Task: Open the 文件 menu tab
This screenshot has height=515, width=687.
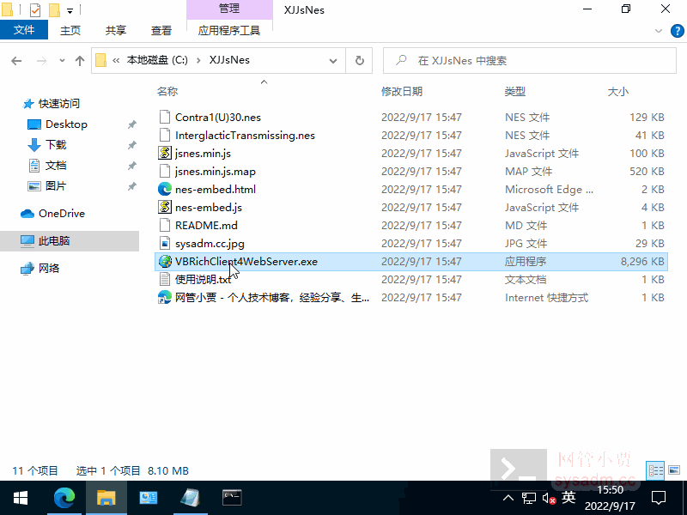Action: (x=24, y=30)
